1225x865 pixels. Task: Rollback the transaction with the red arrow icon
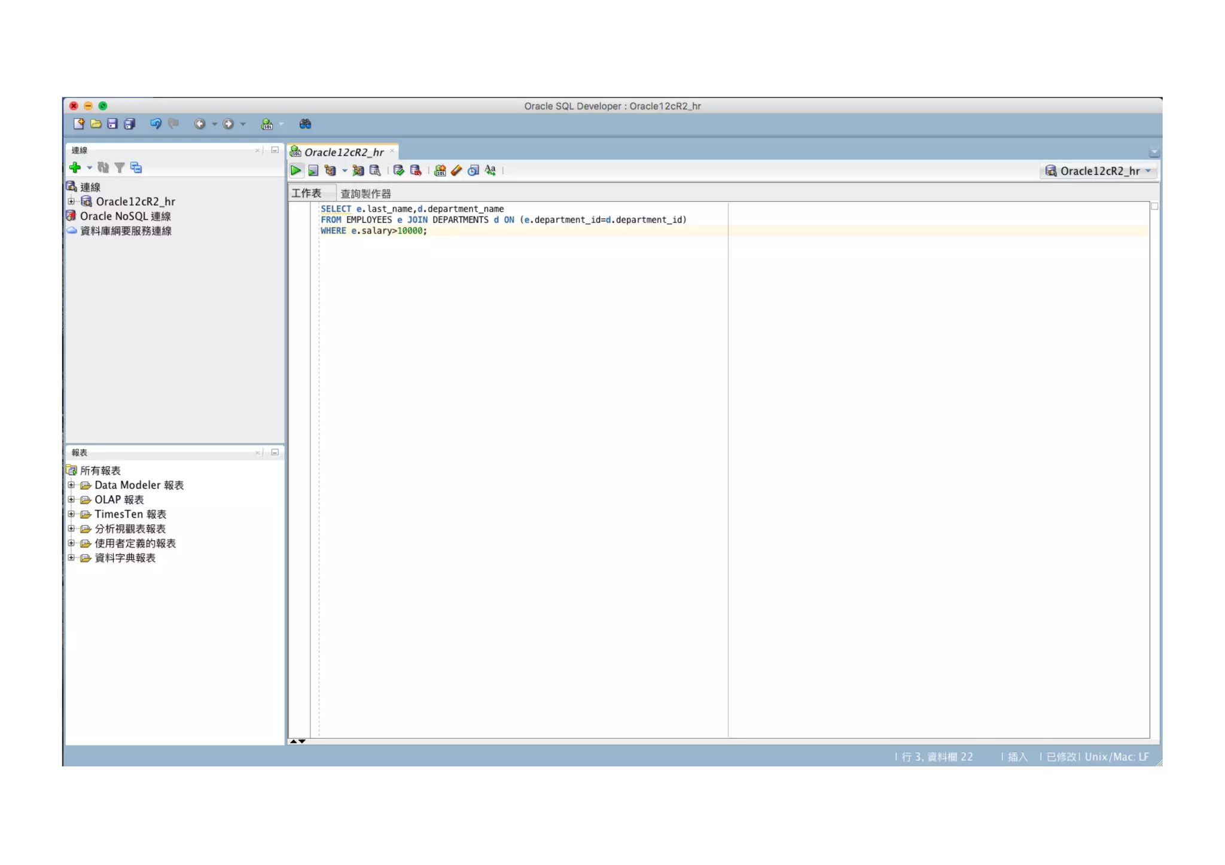(x=416, y=170)
